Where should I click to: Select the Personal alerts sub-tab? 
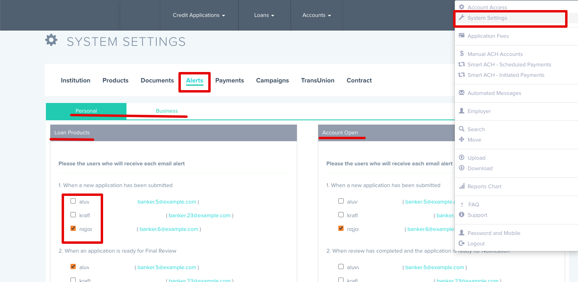86,111
